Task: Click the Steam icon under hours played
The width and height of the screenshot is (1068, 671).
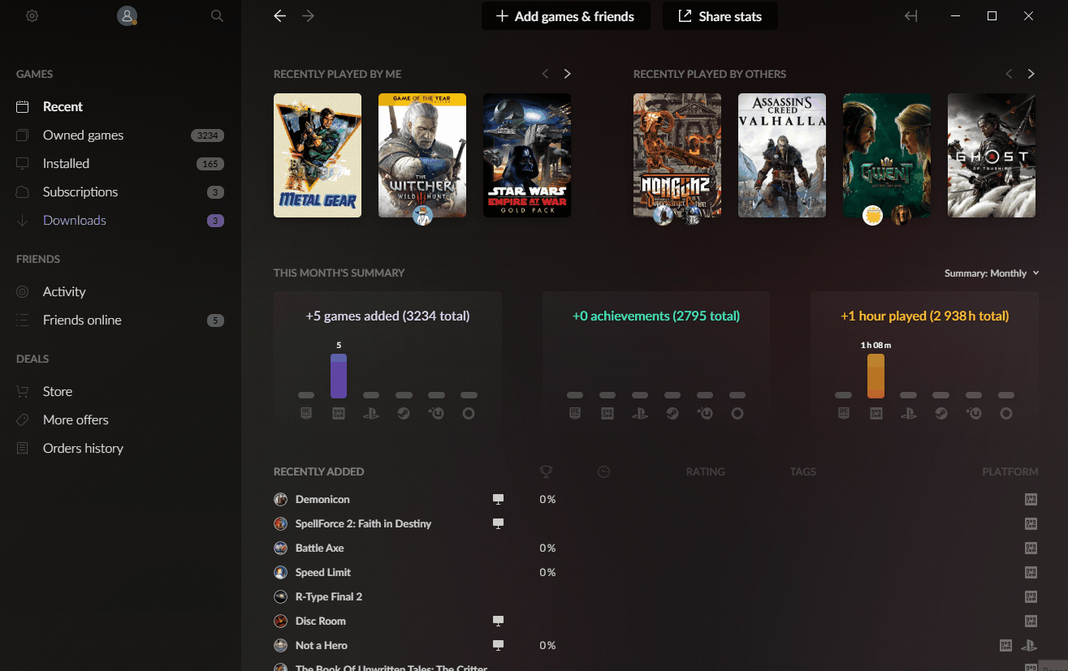Action: (940, 413)
